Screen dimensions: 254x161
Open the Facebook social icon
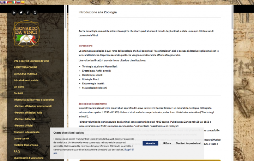(28, 12)
